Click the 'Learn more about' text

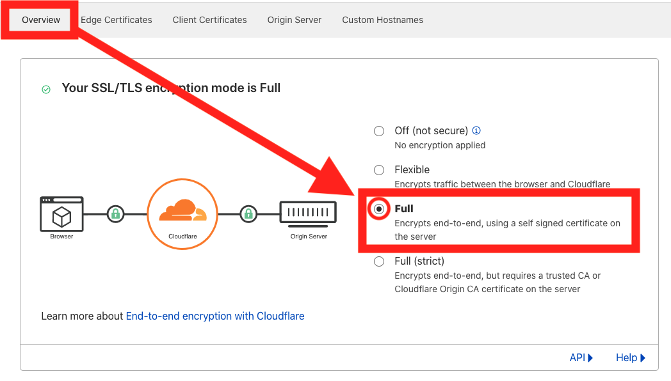tap(82, 316)
